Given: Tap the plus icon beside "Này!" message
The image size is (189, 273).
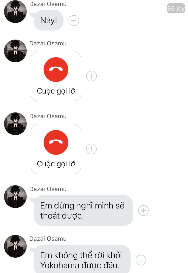Looking at the screenshot, I should (x=74, y=21).
